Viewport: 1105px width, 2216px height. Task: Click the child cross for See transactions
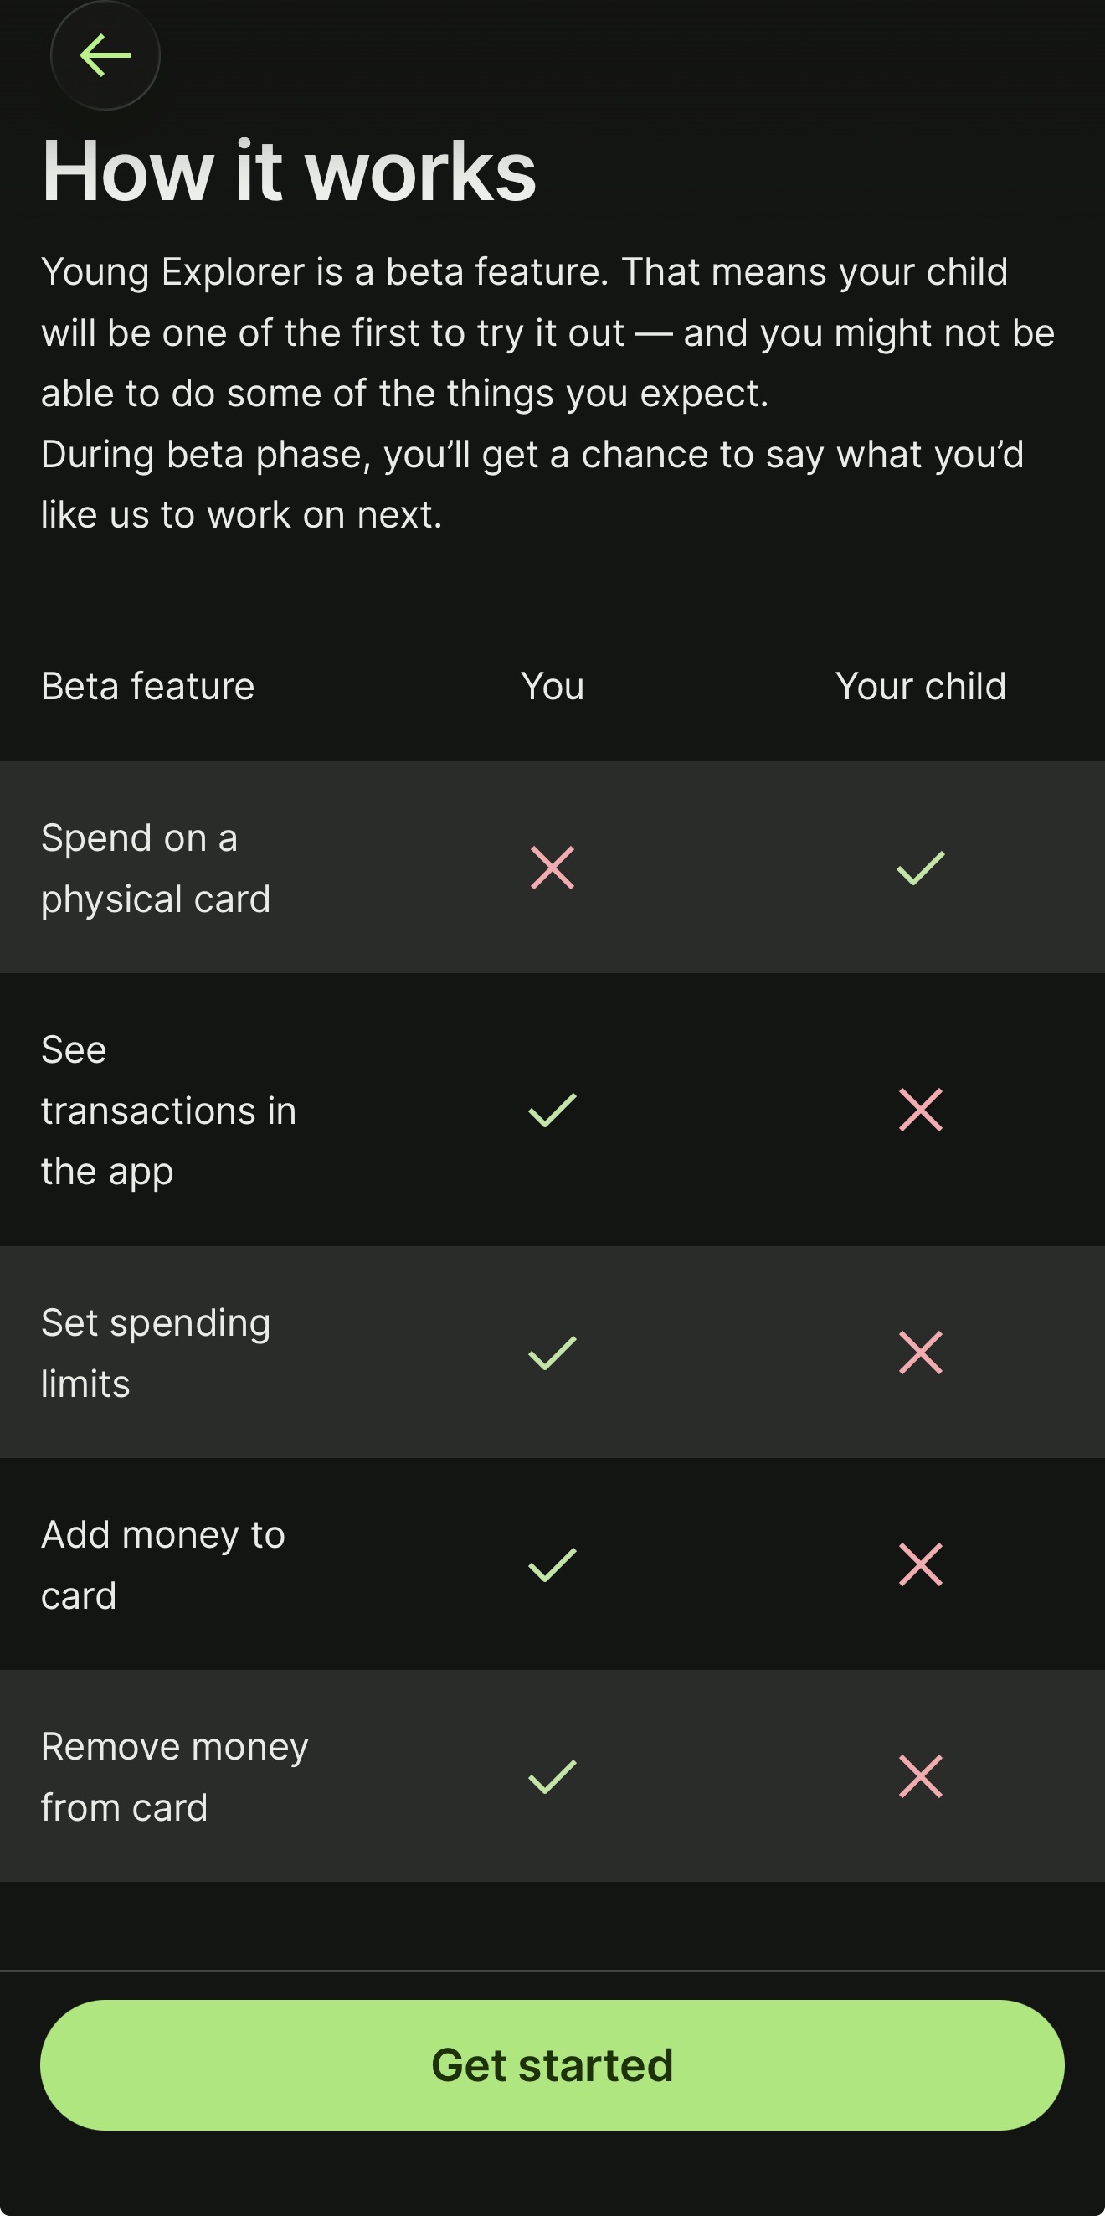[x=920, y=1110]
